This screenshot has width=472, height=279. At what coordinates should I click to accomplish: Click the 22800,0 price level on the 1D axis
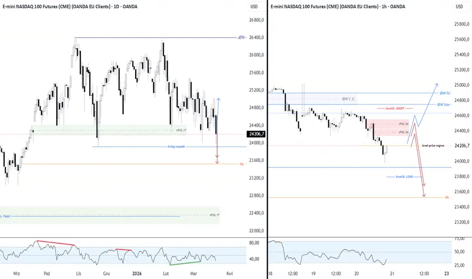[x=256, y=195]
